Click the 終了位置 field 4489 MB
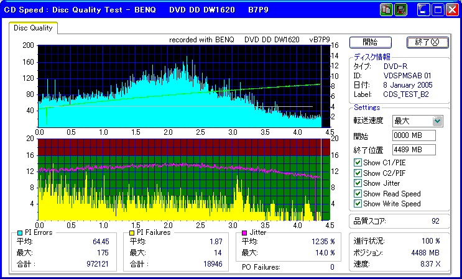The width and height of the screenshot is (462, 279). tap(414, 150)
